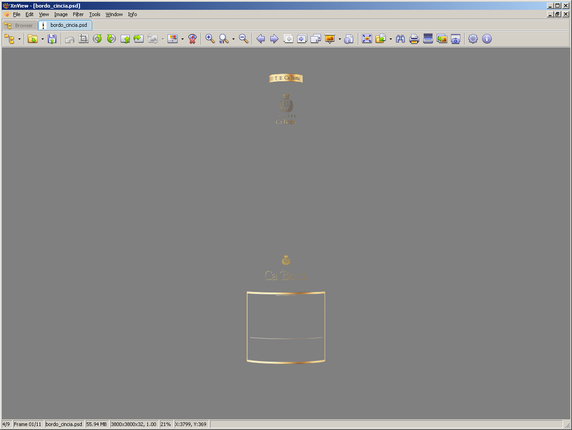The image size is (572, 430).
Task: Click the Zoom out magnifier
Action: tap(244, 39)
